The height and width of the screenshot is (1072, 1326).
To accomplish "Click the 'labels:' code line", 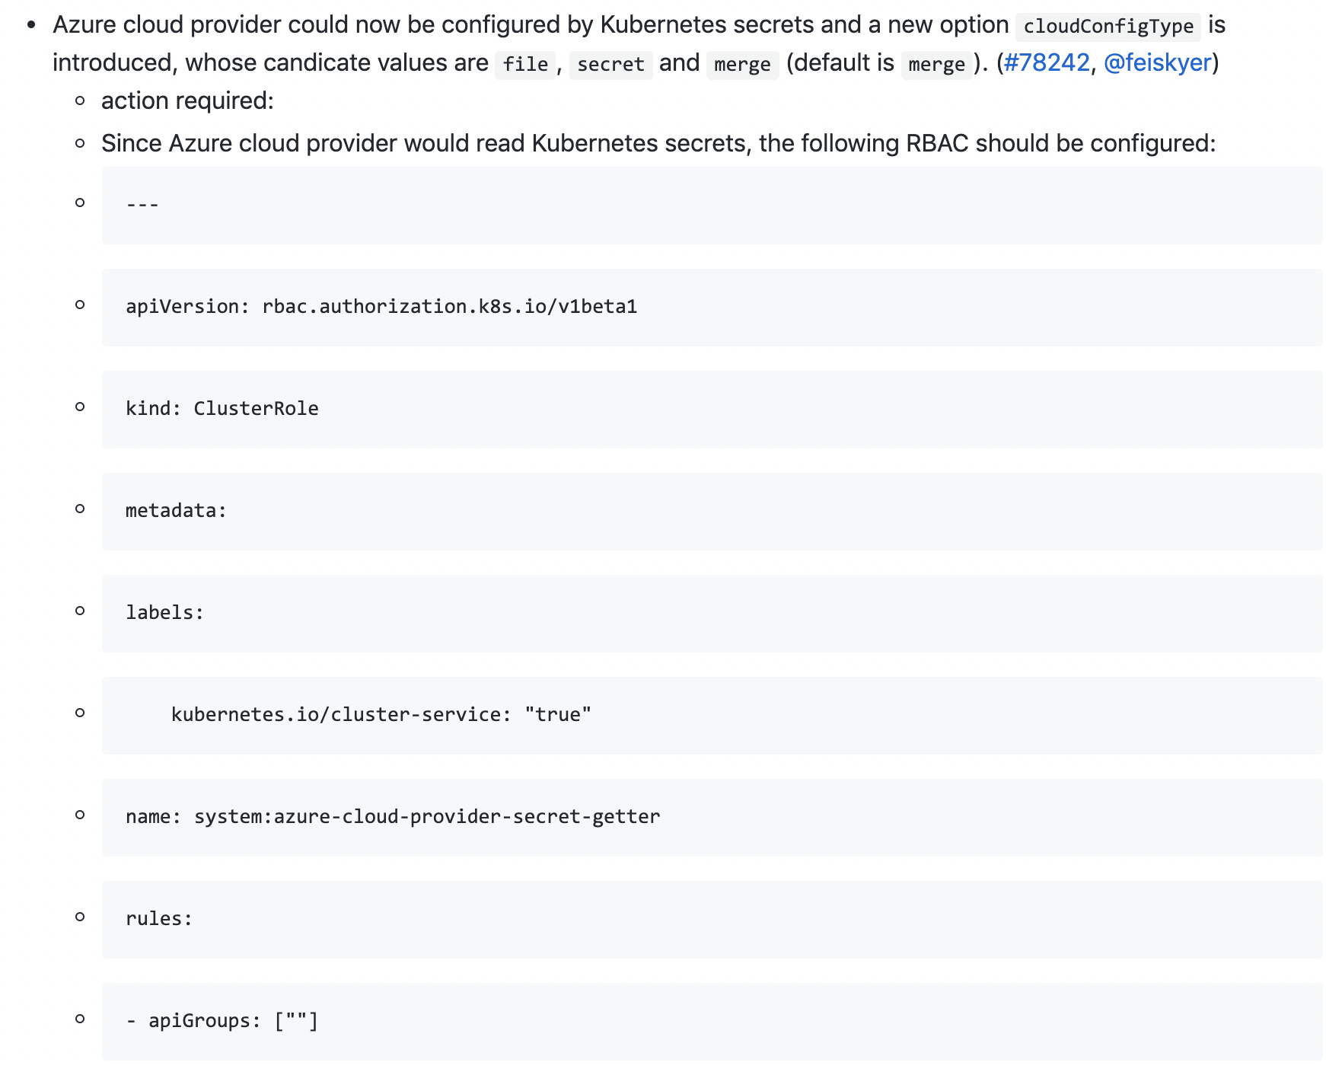I will click(x=712, y=614).
